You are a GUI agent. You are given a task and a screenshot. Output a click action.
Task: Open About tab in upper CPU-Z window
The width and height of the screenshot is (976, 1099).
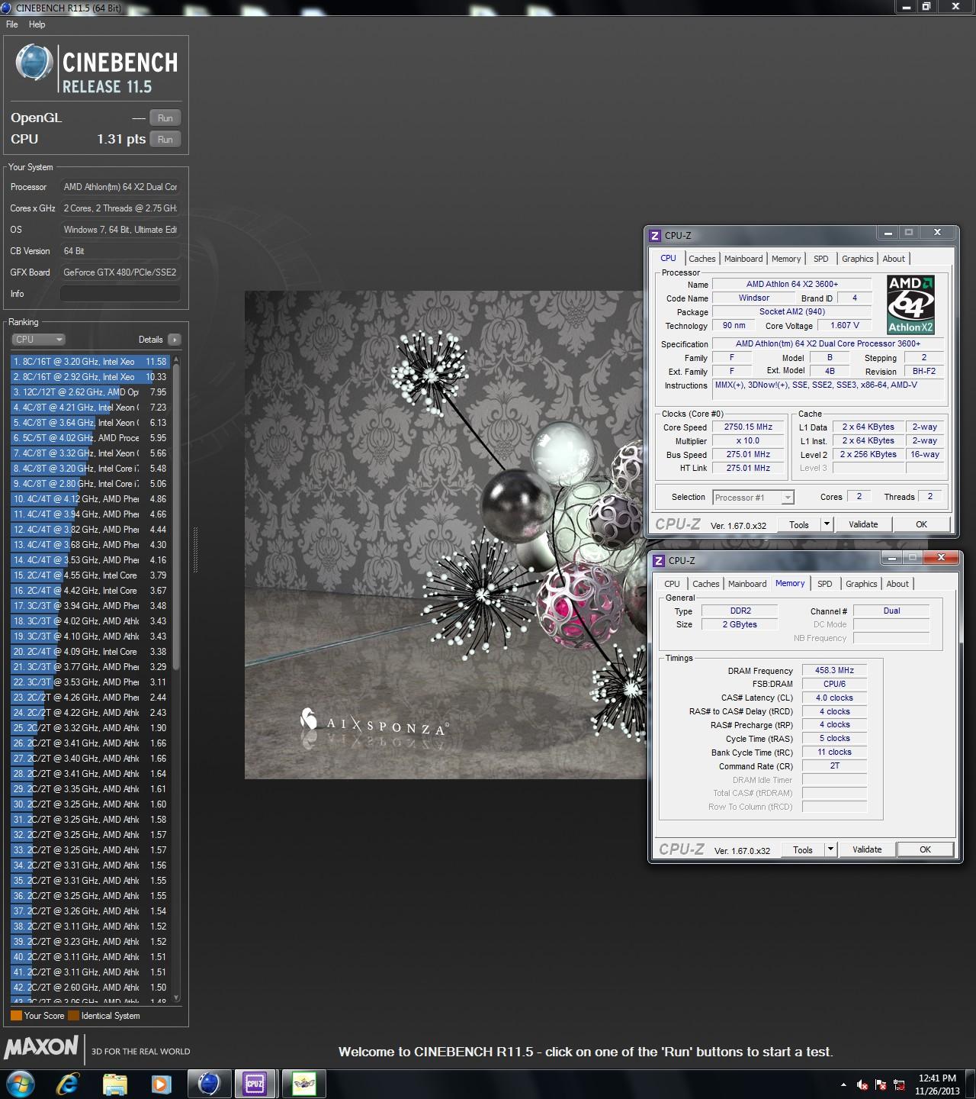pyautogui.click(x=894, y=259)
